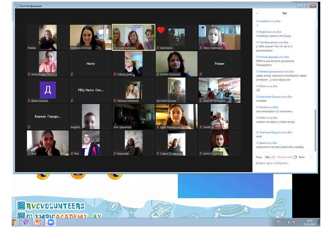Viewport: 332px width, 249px height.
Task: Click the muted mic icon on Лиза Лукинская
Action: [200, 48]
